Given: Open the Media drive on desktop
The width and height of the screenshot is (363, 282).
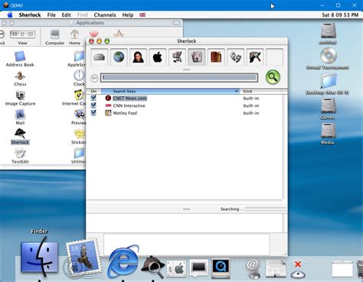Looking at the screenshot, I should click(328, 134).
